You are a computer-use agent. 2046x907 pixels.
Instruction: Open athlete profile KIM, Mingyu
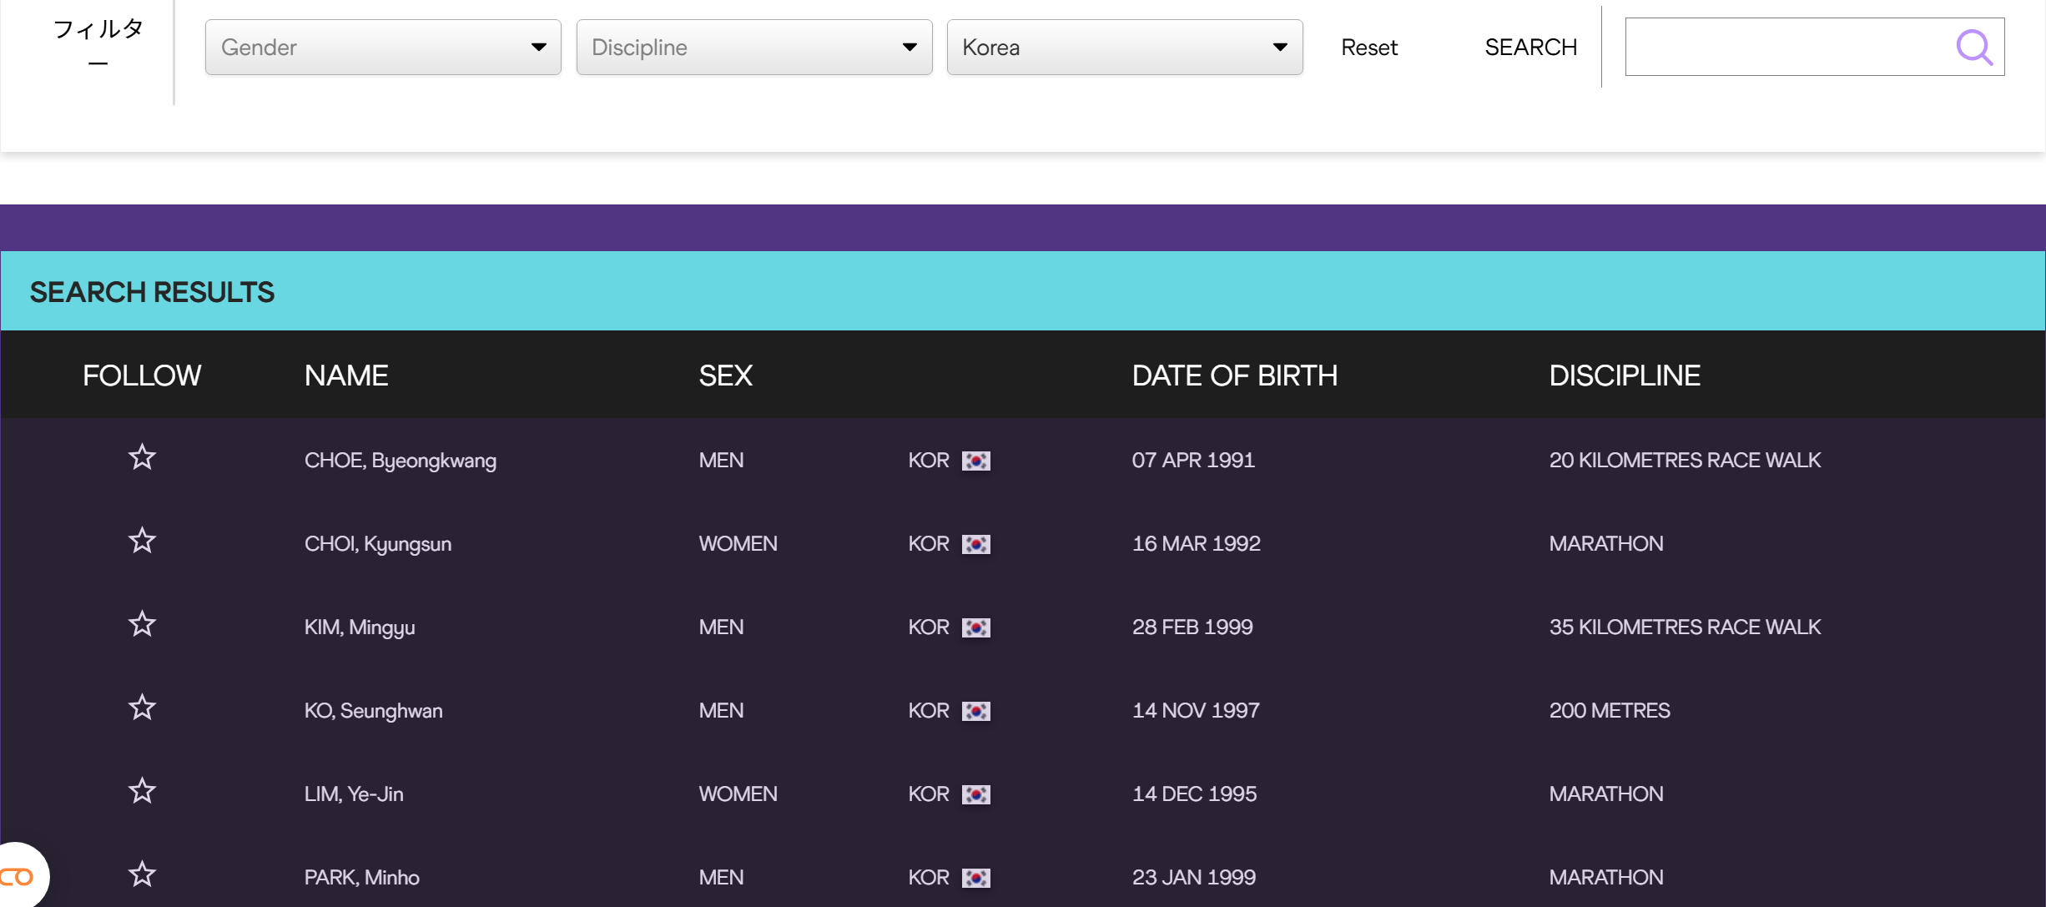click(x=360, y=627)
